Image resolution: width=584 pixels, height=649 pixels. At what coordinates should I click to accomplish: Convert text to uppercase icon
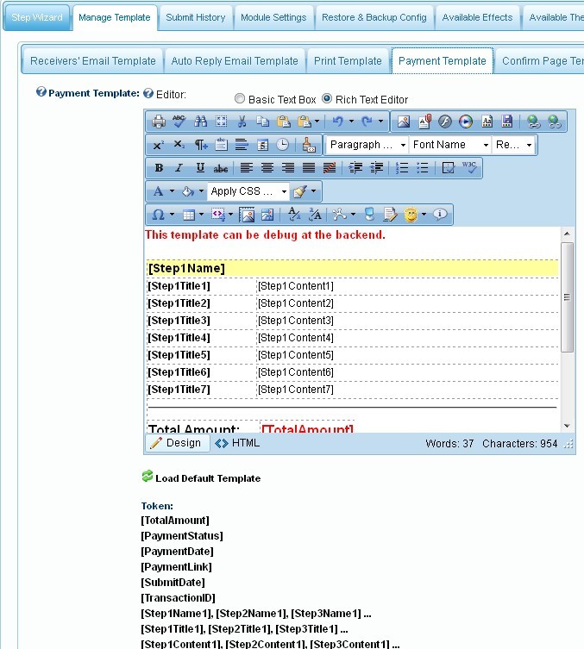point(315,215)
